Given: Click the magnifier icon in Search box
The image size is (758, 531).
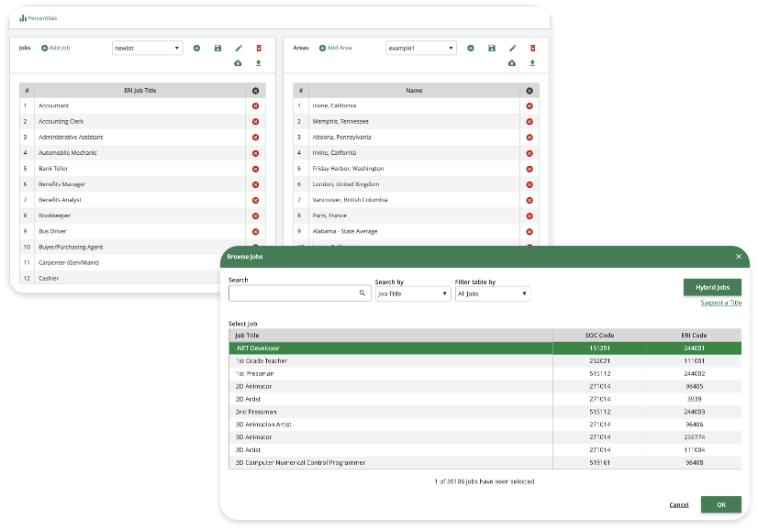Looking at the screenshot, I should 362,294.
